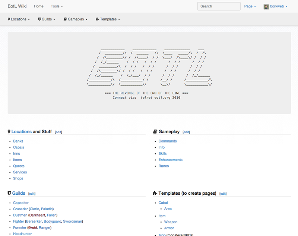Viewport: 298px width, 236px height.
Task: Open the Ranger subguild link
Action: click(45, 227)
